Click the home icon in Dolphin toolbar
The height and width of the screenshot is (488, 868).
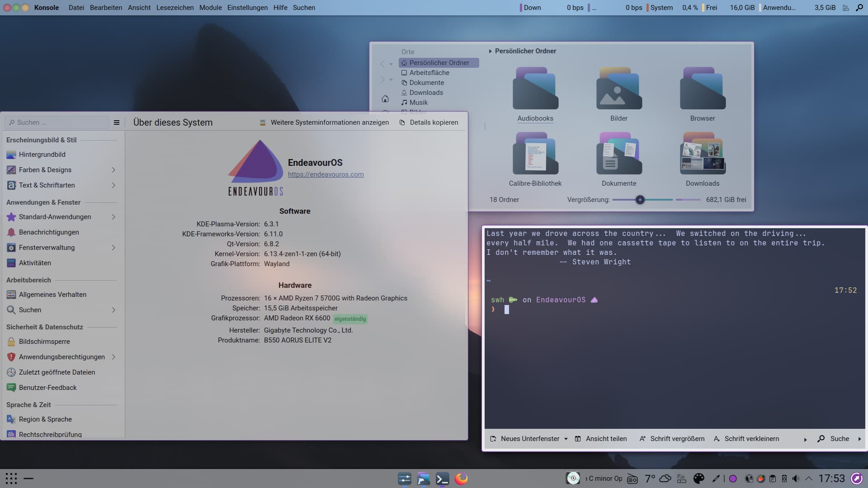tap(385, 99)
